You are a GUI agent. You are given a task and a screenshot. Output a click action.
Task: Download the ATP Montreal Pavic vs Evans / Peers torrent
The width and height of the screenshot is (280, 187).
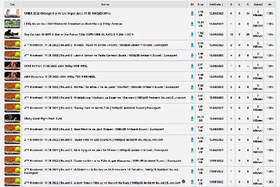(192, 45)
